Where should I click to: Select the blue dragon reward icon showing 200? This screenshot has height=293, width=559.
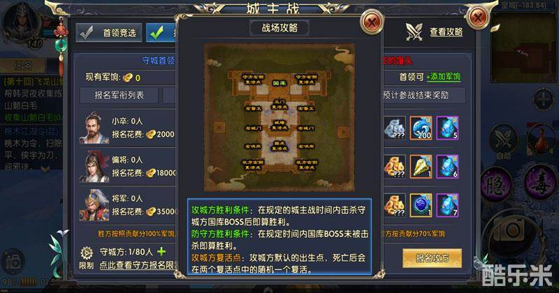pyautogui.click(x=421, y=128)
